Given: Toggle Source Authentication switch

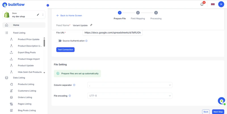Looking at the screenshot, I should (x=60, y=41).
